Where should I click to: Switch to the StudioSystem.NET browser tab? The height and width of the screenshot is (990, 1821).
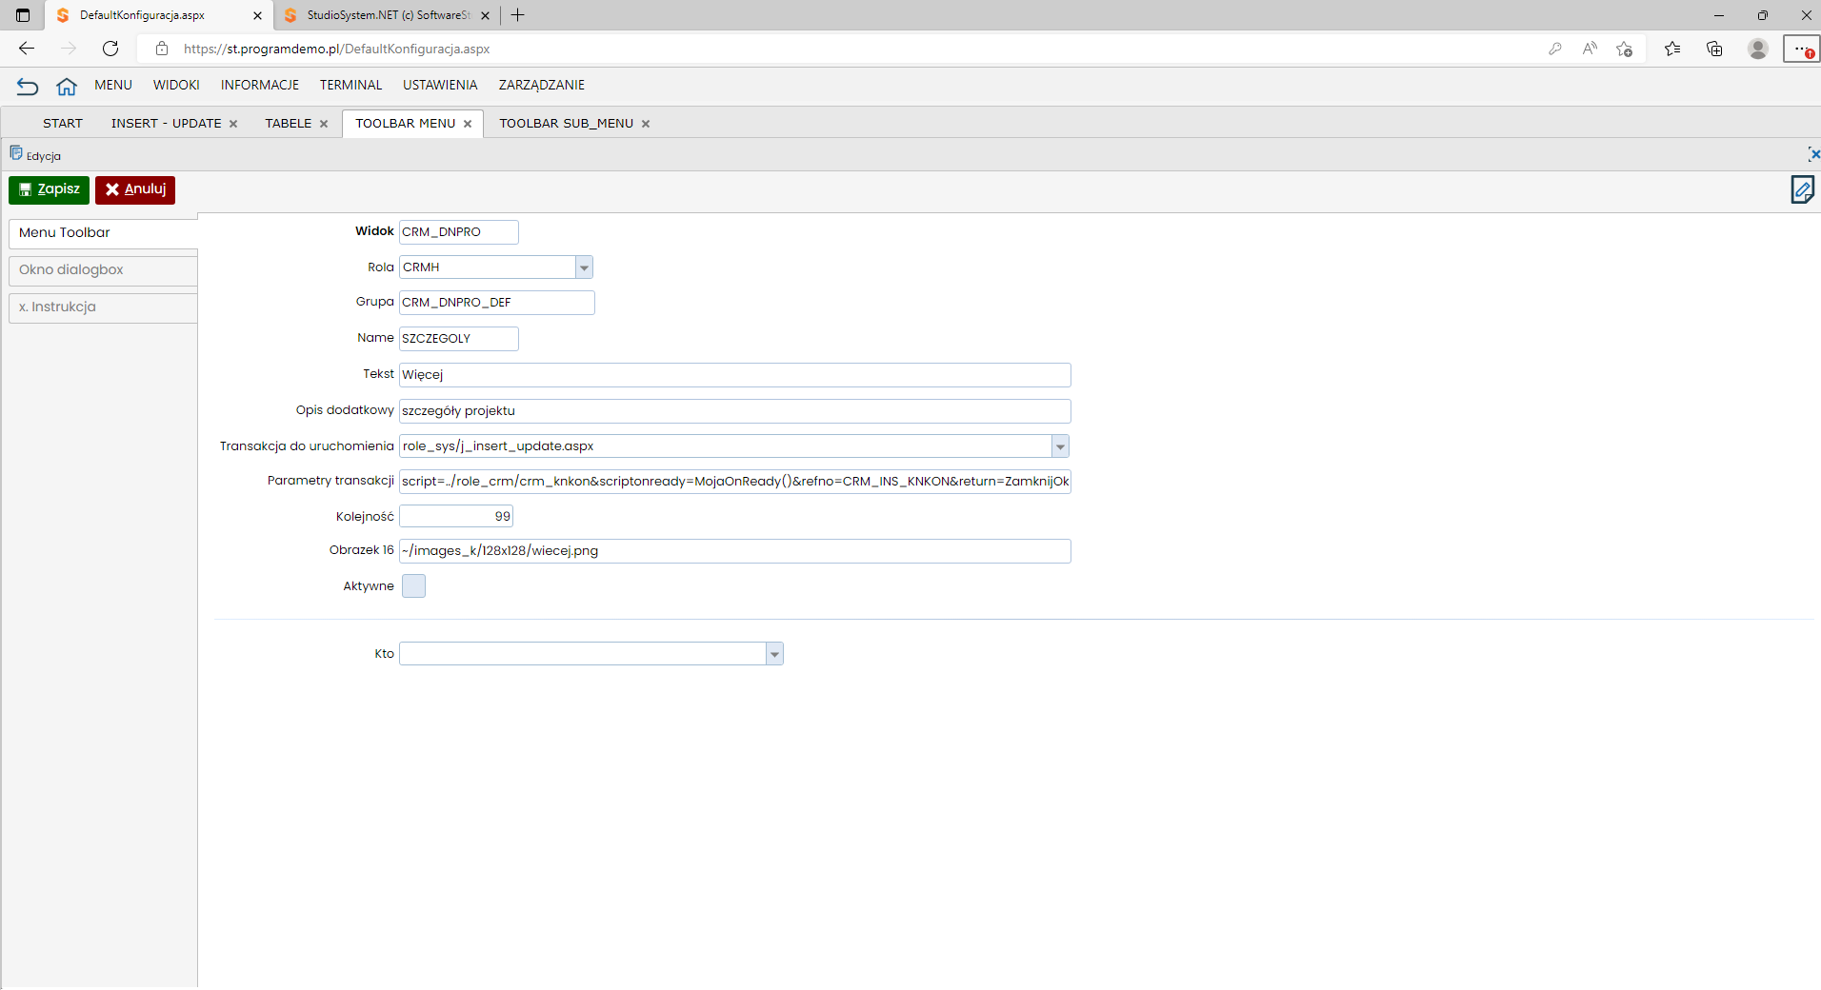click(x=386, y=15)
